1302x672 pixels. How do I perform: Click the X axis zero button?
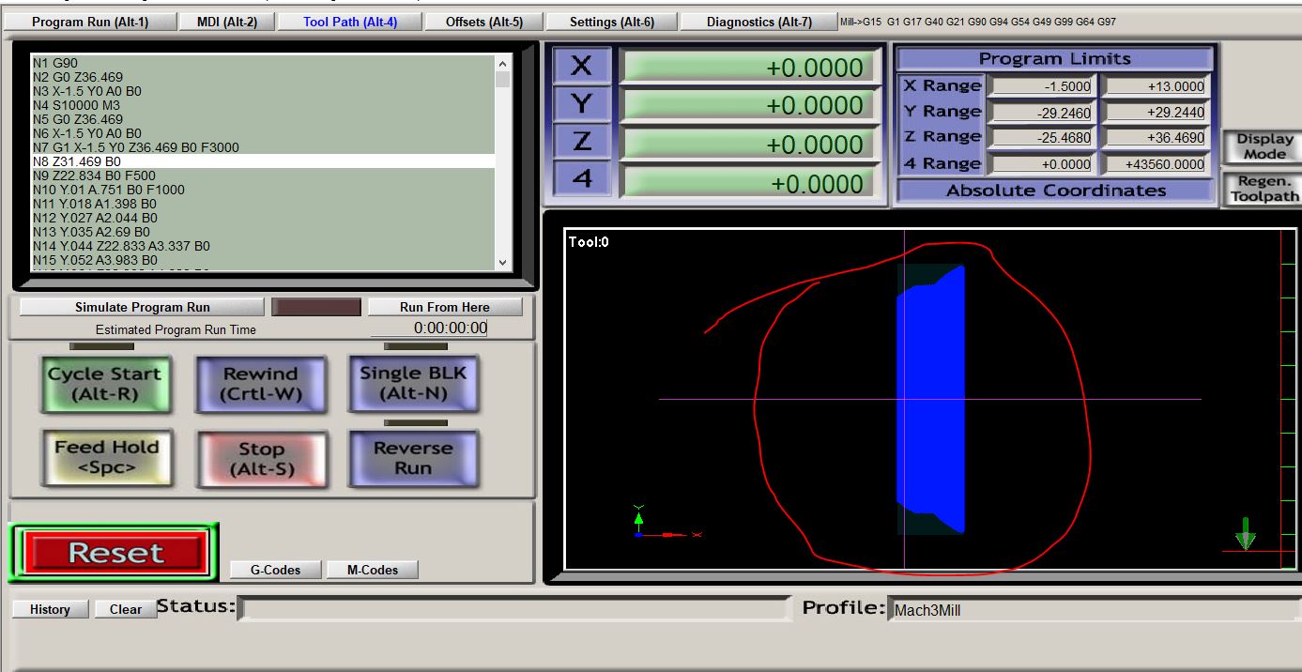[581, 67]
